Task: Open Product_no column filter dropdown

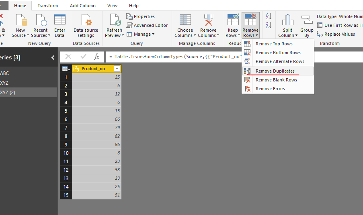Action: point(117,69)
